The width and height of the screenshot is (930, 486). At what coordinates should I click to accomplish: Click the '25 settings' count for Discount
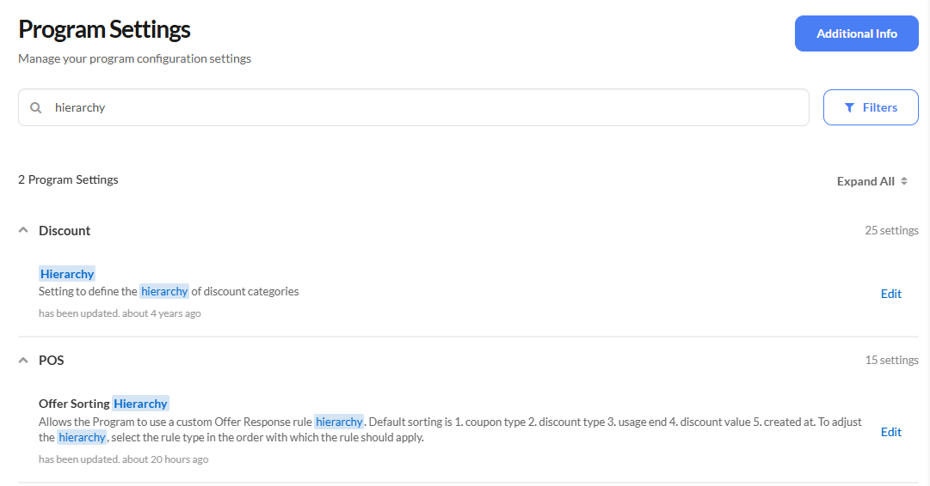click(891, 230)
